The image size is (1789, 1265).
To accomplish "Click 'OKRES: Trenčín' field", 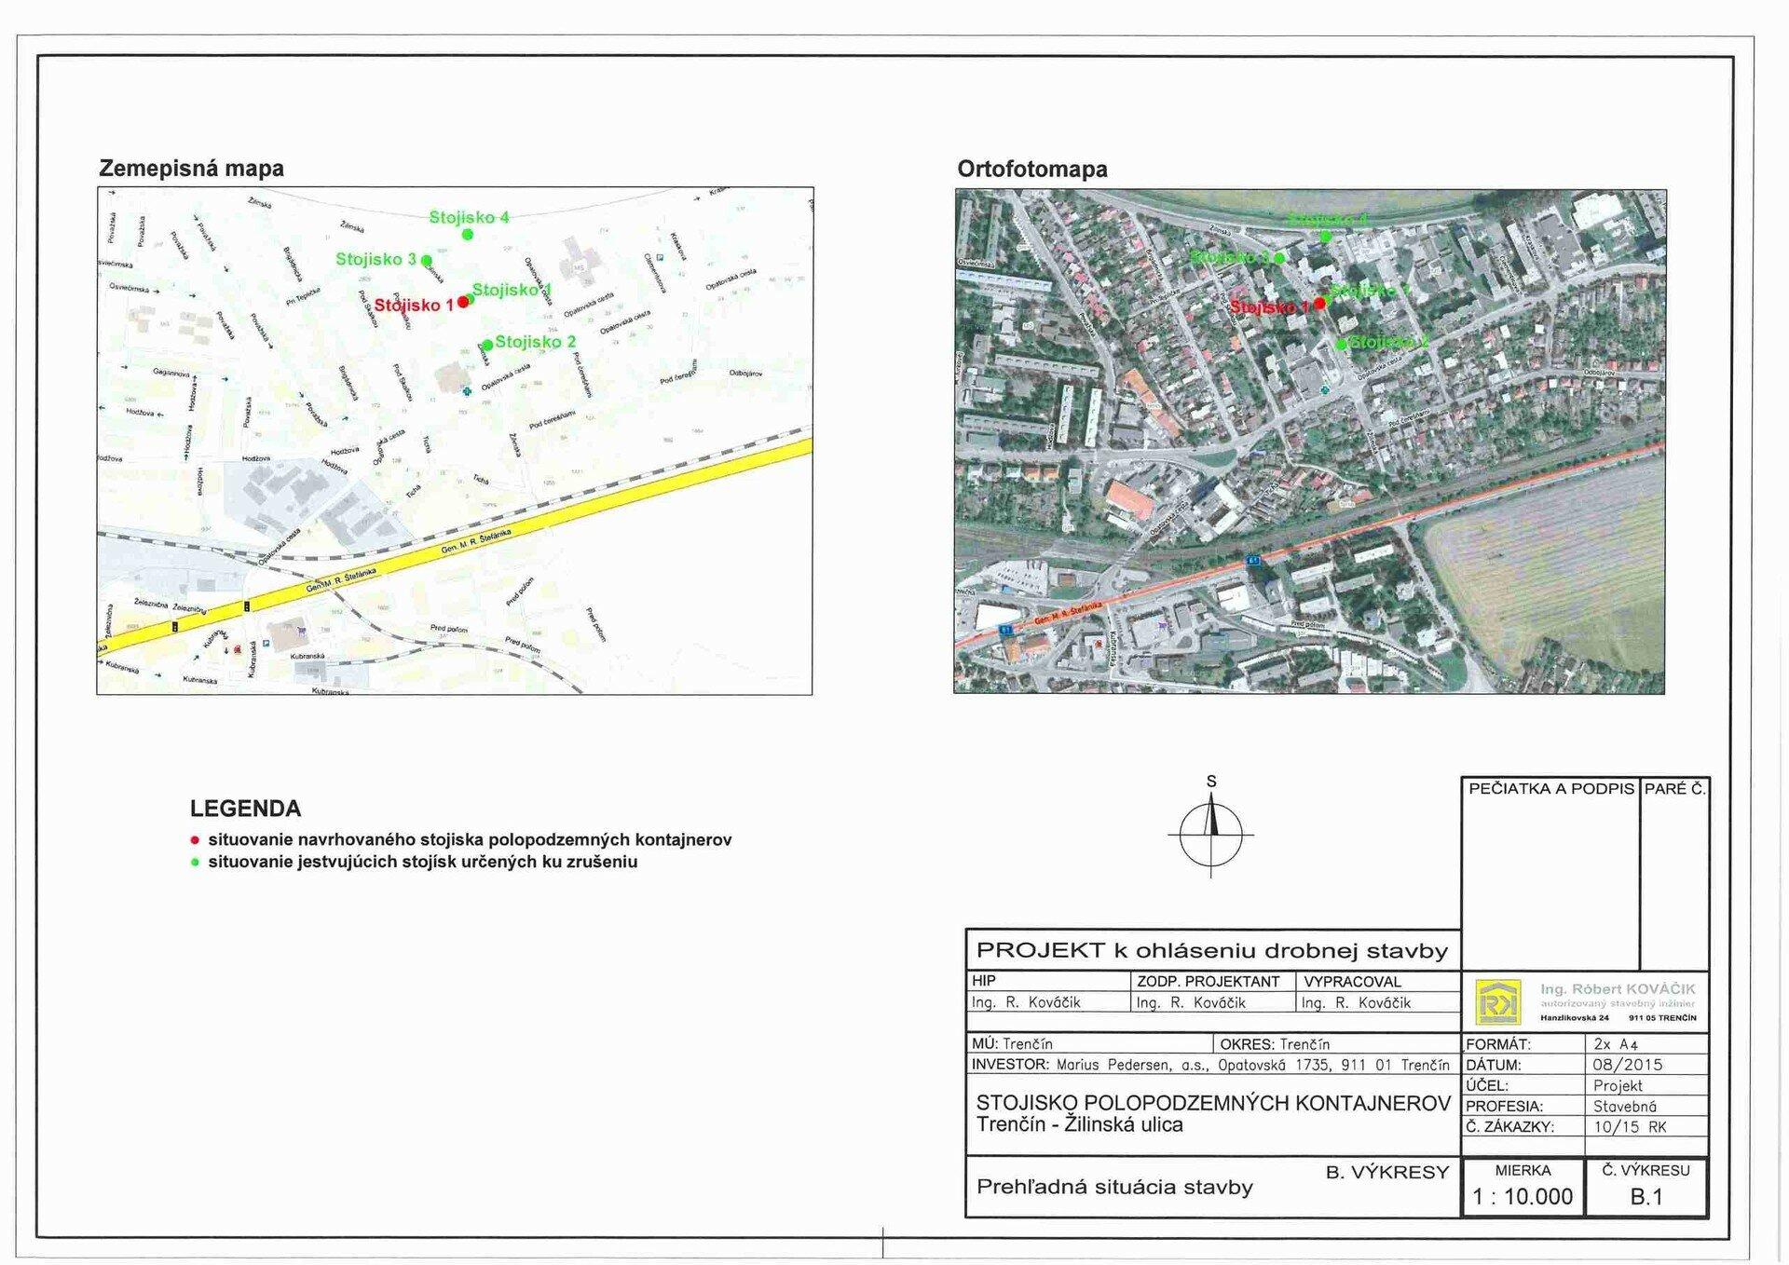I will click(x=1275, y=1044).
